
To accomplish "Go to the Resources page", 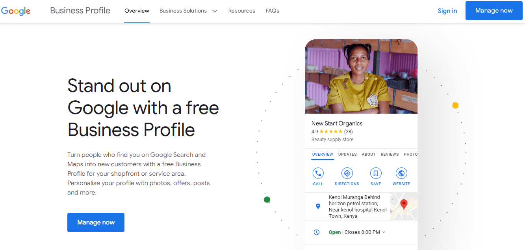I will [241, 11].
